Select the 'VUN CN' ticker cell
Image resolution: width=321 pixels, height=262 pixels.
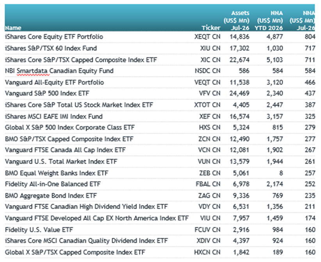pos(209,162)
